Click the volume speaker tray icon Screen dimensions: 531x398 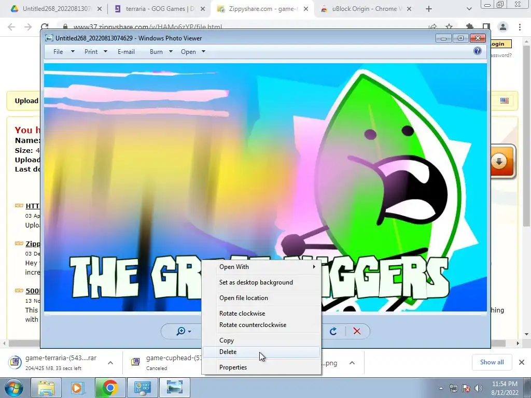point(479,388)
